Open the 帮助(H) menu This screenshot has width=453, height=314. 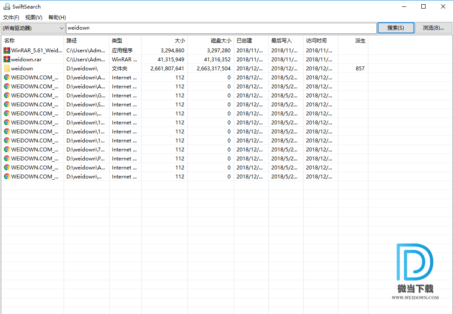pos(57,17)
